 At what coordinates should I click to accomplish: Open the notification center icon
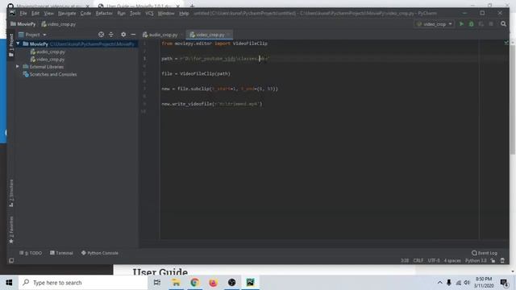(504, 283)
